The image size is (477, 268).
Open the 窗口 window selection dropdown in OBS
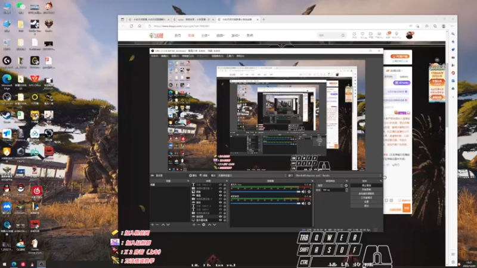[x=337, y=175]
